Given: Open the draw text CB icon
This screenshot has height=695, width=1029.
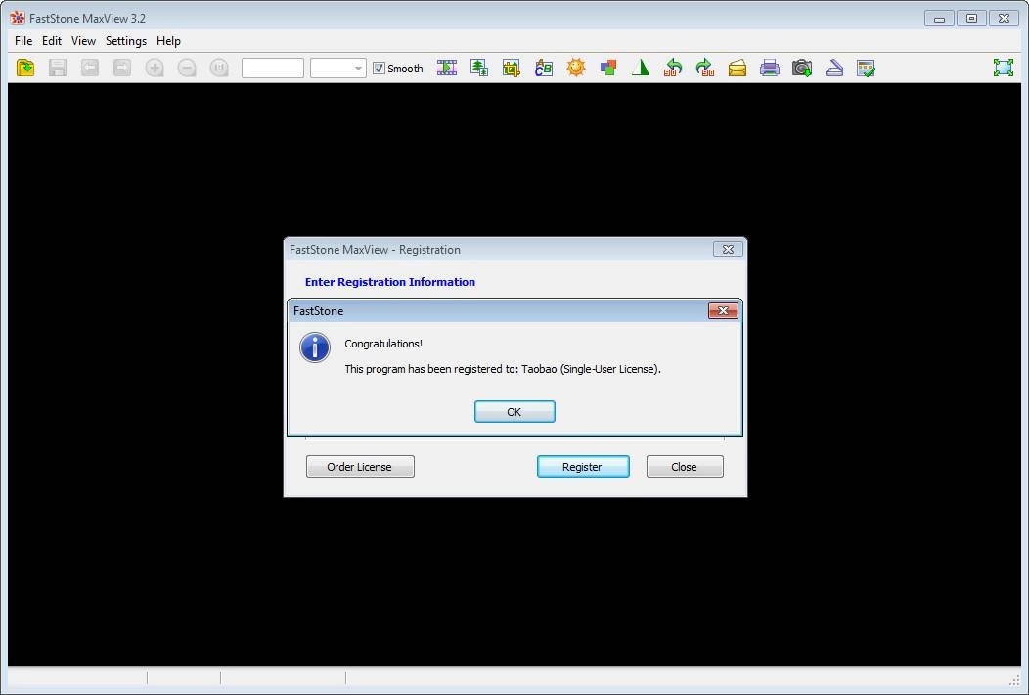Looking at the screenshot, I should pyautogui.click(x=544, y=68).
